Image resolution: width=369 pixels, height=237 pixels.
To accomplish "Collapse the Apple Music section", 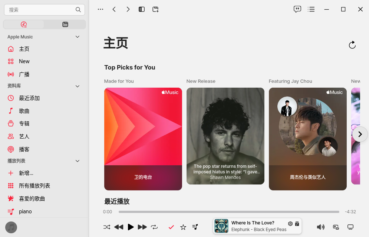I will (78, 37).
